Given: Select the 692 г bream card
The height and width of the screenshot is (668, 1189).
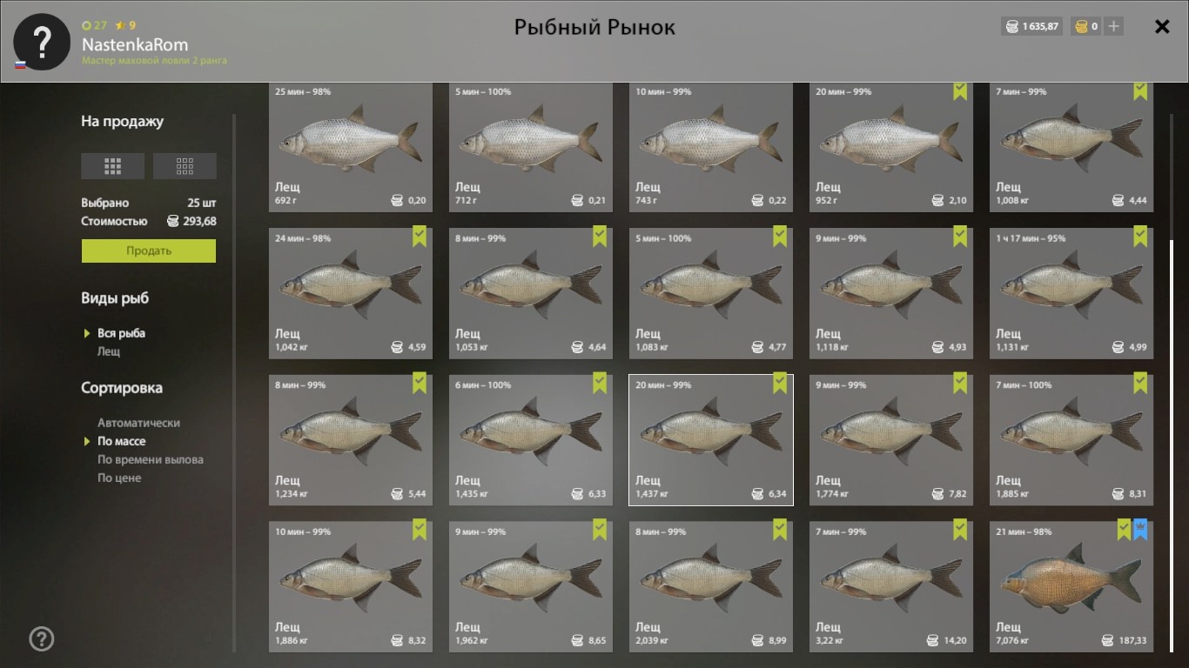Looking at the screenshot, I should (351, 147).
